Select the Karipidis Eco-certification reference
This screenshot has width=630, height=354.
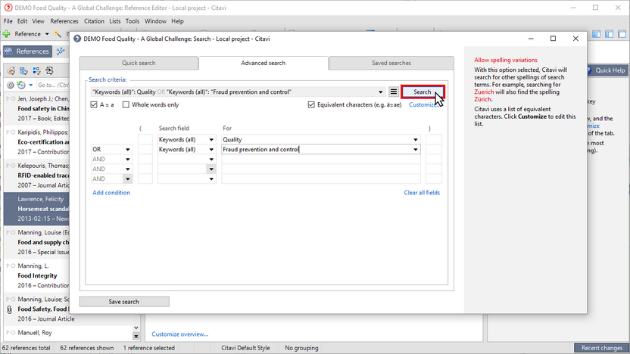coord(36,142)
